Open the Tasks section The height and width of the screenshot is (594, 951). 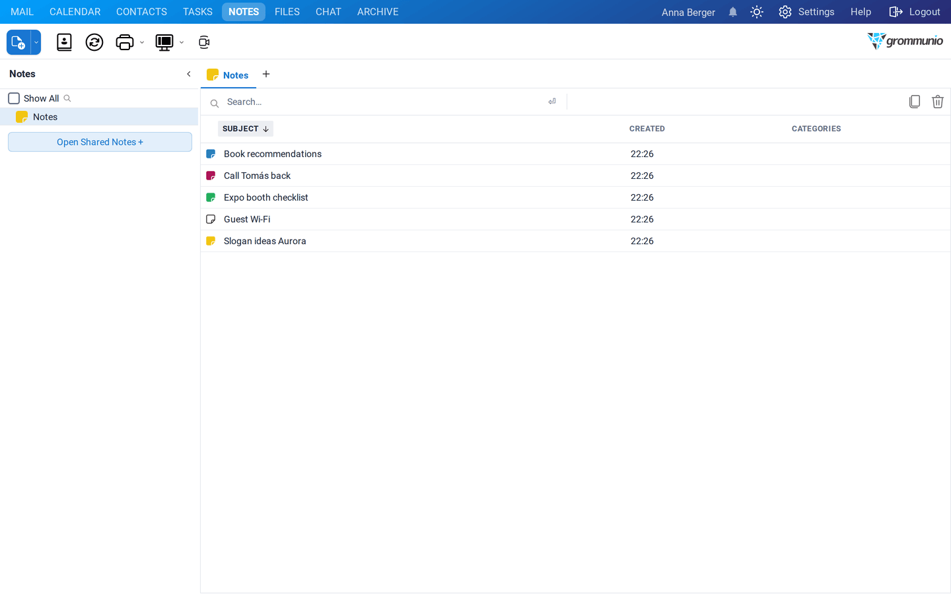tap(197, 12)
